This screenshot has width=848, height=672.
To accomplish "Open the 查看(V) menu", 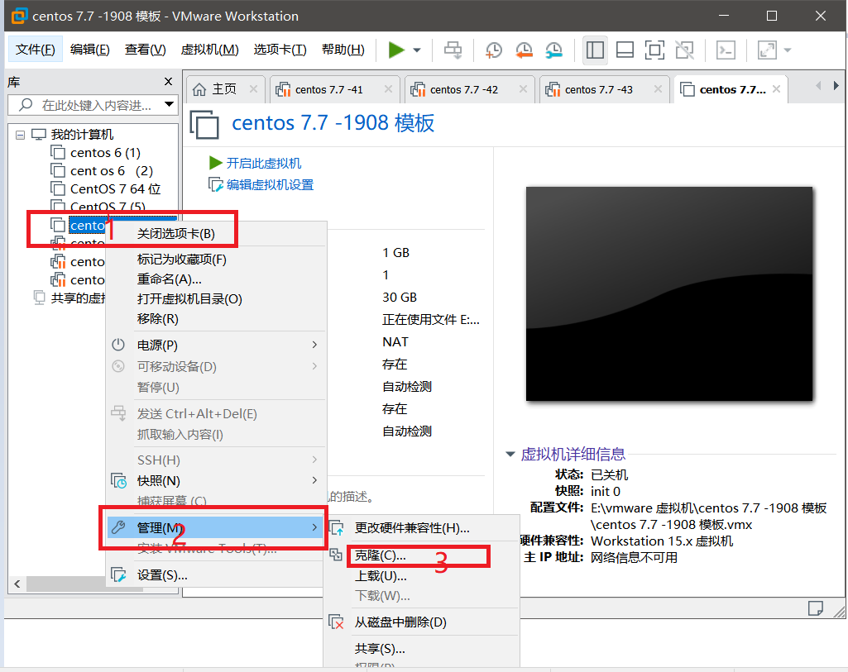I will pyautogui.click(x=145, y=50).
